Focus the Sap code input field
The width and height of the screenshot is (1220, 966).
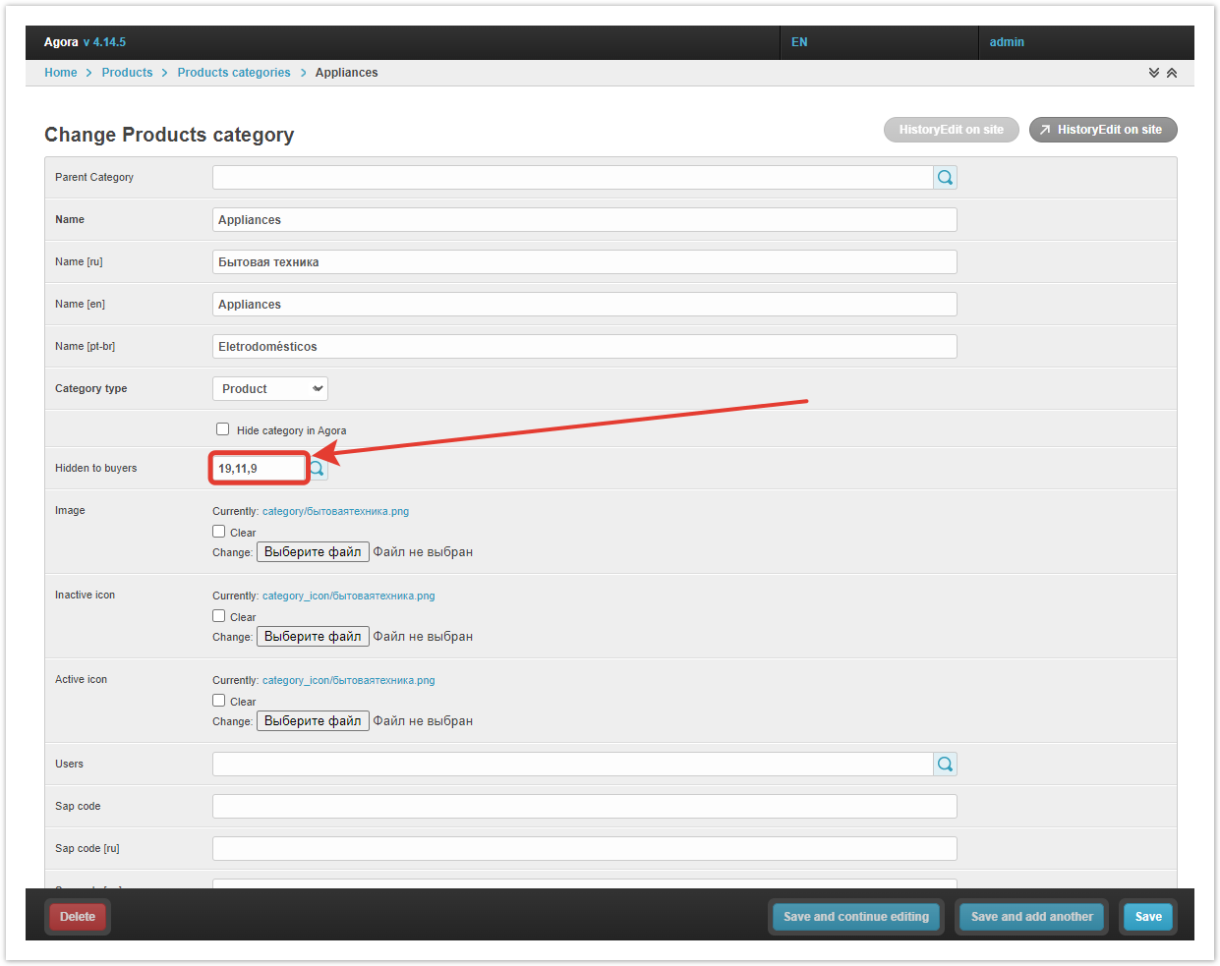(585, 807)
